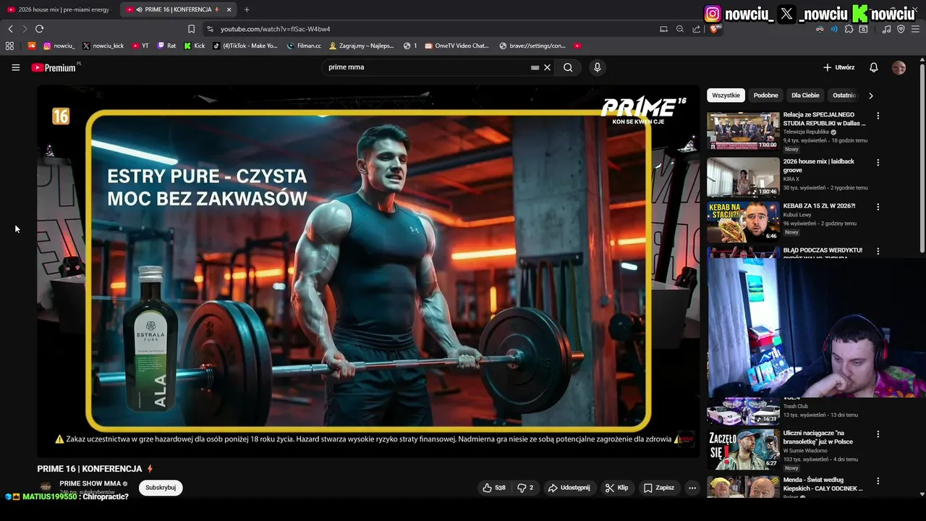Open Menda Świat według Kiepskich title
The width and height of the screenshot is (926, 521).
823,484
